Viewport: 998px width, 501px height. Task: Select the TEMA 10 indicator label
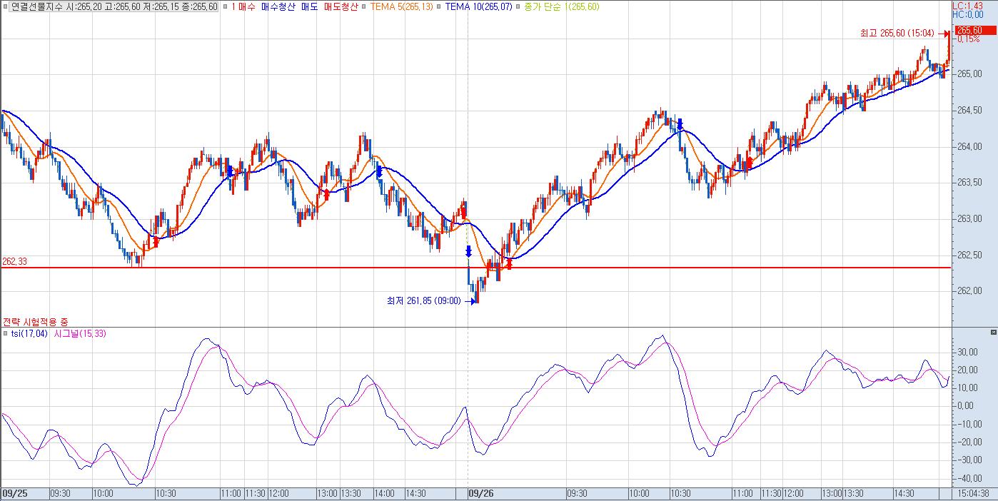[x=478, y=6]
